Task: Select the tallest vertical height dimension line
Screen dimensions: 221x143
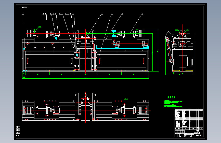Action: [x=158, y=51]
